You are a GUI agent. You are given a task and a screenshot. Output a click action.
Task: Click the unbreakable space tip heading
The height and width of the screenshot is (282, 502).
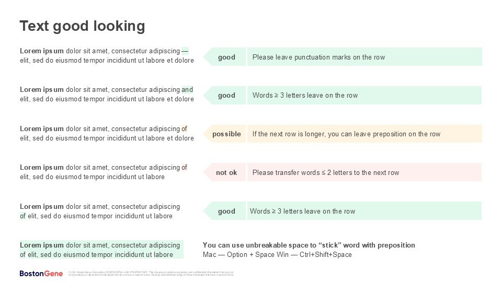(x=309, y=245)
